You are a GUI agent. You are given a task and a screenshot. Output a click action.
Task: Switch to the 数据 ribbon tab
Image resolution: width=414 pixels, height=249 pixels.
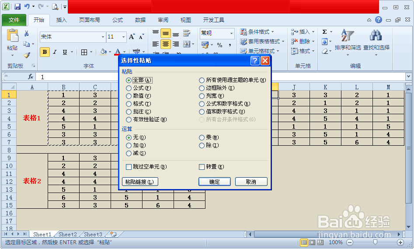click(140, 20)
